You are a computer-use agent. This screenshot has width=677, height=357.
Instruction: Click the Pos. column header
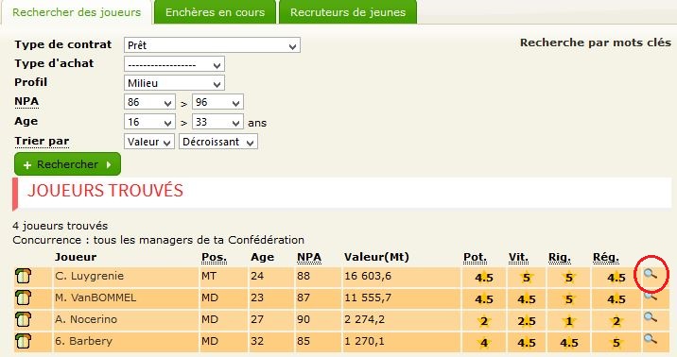tap(214, 258)
